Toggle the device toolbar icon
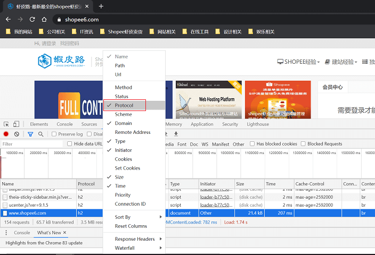375x255 pixels. pos(17,124)
